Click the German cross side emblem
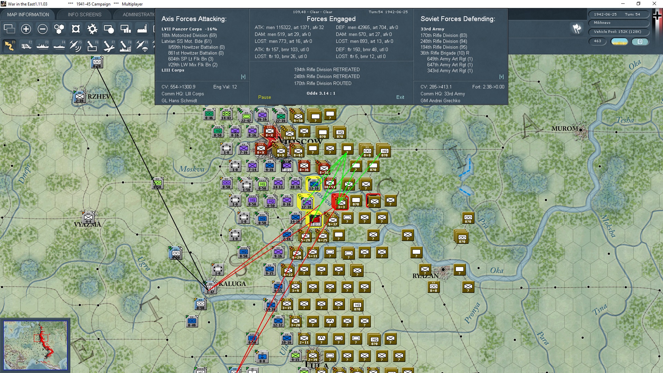Viewport: 663px width, 373px height. 657,16
